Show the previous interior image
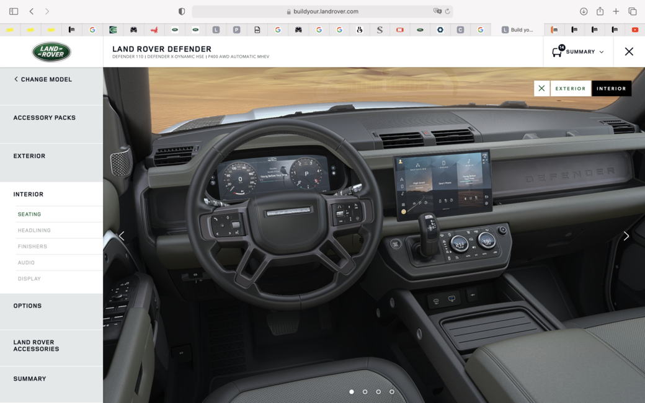The width and height of the screenshot is (645, 403). 122,236
